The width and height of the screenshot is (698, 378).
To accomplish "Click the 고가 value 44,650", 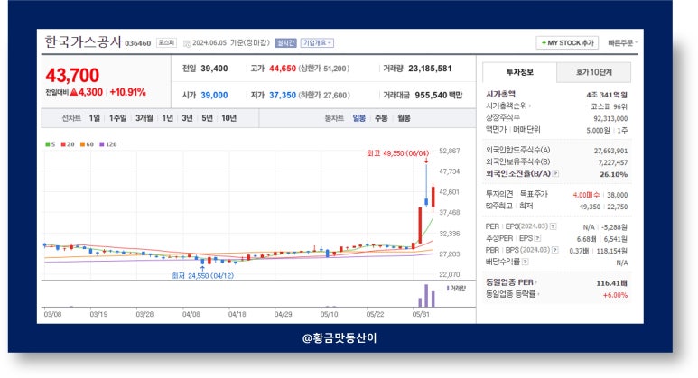I will point(283,69).
